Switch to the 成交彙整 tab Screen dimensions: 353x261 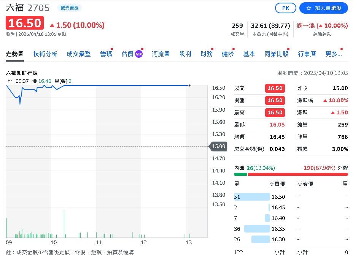(79, 54)
